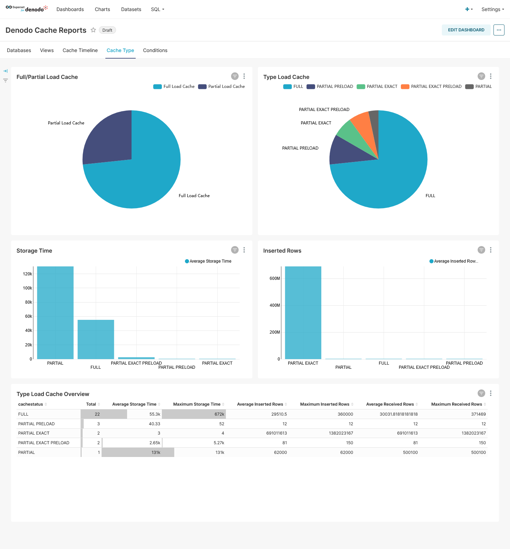Viewport: 510px width, 549px height.
Task: Show applied filters on Type Load Cache
Action: point(481,76)
